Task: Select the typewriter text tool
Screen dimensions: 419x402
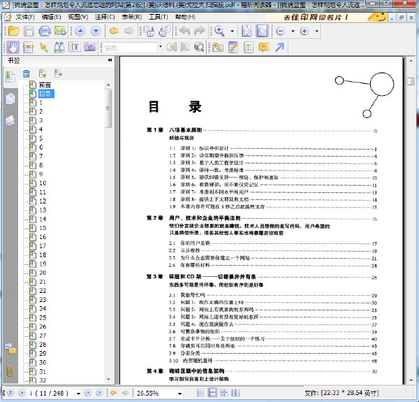Action: 249,48
